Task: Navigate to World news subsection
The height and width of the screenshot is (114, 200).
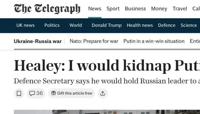Action: [x=76, y=25]
